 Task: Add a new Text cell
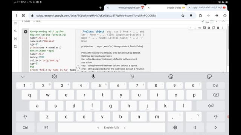pos(37,21)
